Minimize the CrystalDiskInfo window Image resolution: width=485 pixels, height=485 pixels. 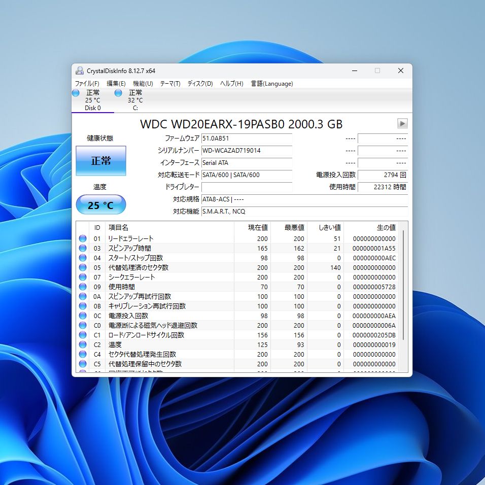click(355, 71)
